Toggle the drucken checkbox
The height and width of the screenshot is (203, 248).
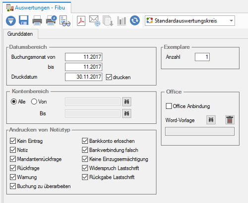coord(109,77)
